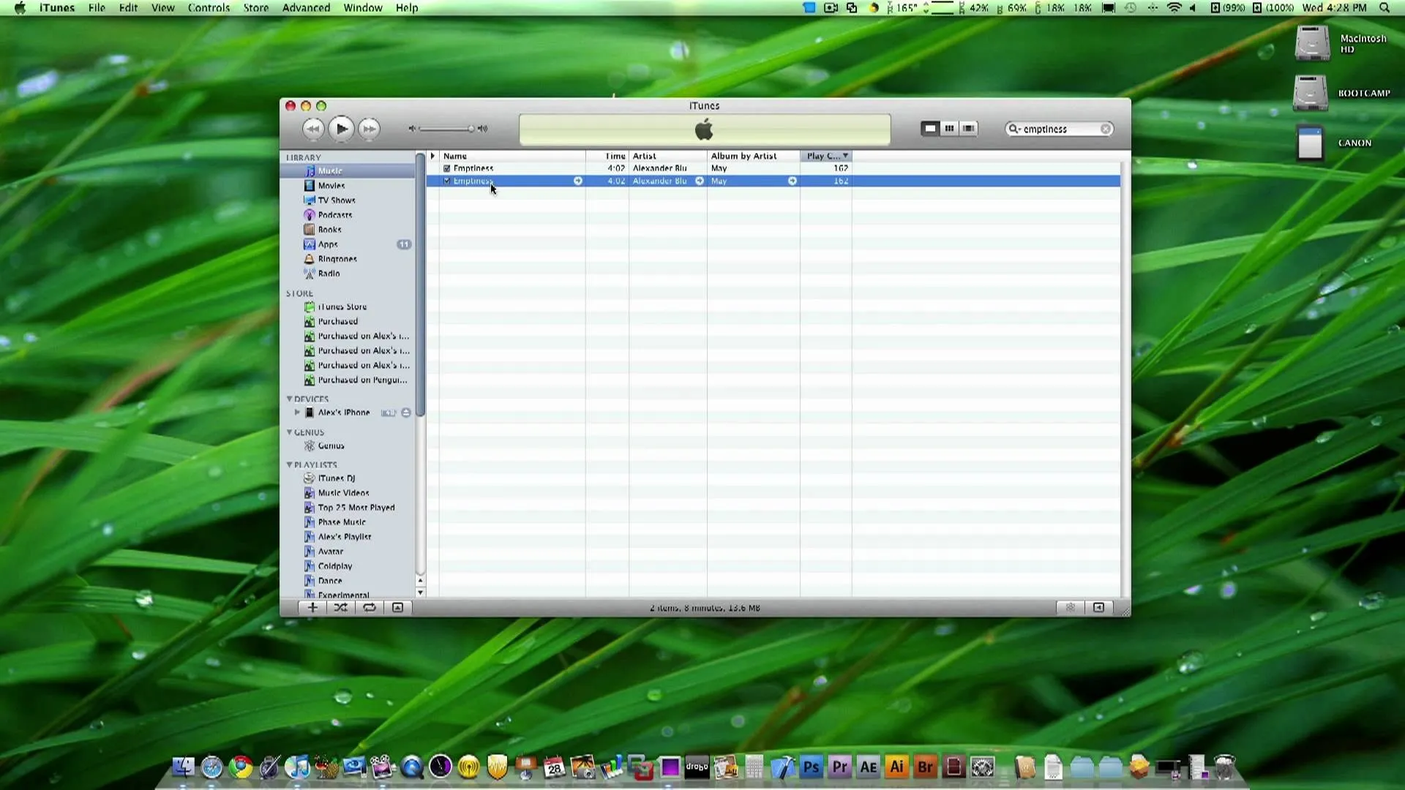1405x790 pixels.
Task: Collapse the GENIUS section
Action: (x=289, y=432)
